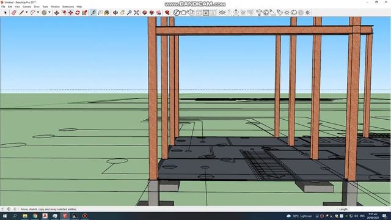The width and height of the screenshot is (391, 220).
Task: Open the notification center icon
Action: (385, 216)
